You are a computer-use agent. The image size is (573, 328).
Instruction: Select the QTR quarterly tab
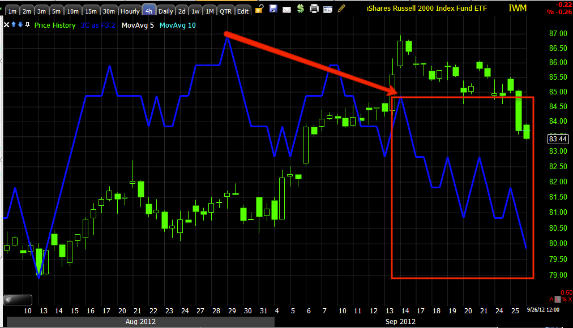[x=225, y=11]
